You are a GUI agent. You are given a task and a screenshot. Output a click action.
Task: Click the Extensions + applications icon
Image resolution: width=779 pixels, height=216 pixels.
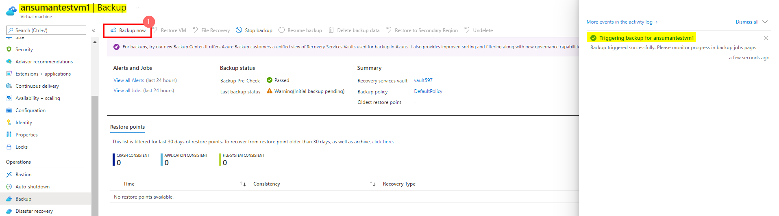point(9,73)
